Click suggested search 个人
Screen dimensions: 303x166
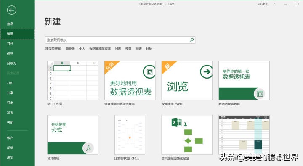point(82,49)
